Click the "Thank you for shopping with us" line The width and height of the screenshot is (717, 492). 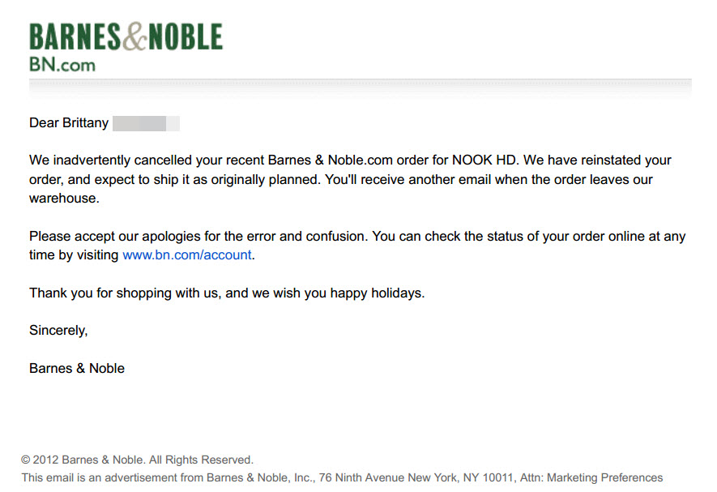[x=124, y=293]
